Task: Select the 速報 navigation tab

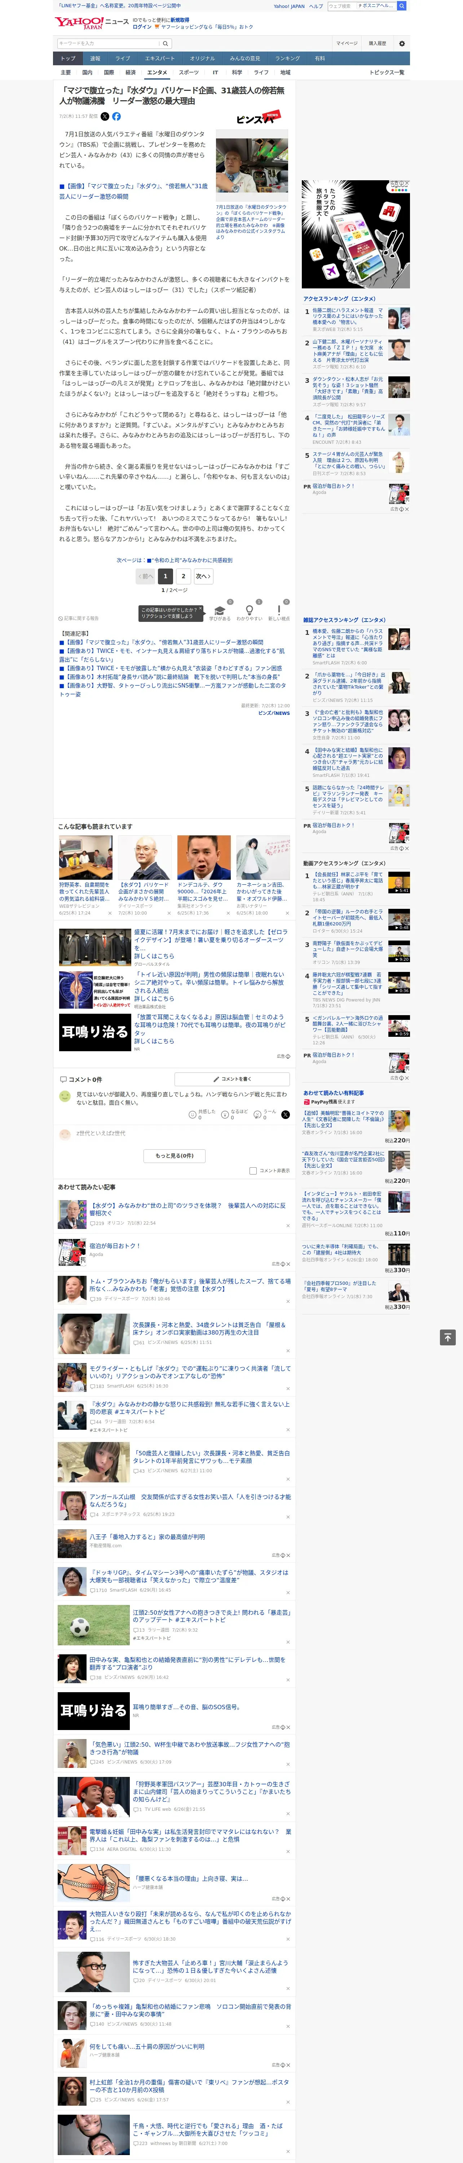Action: (x=95, y=59)
